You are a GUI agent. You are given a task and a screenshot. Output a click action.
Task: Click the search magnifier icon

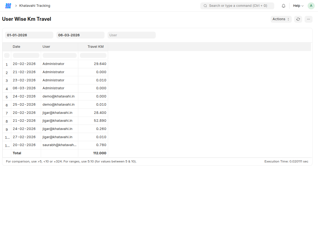pos(205,6)
